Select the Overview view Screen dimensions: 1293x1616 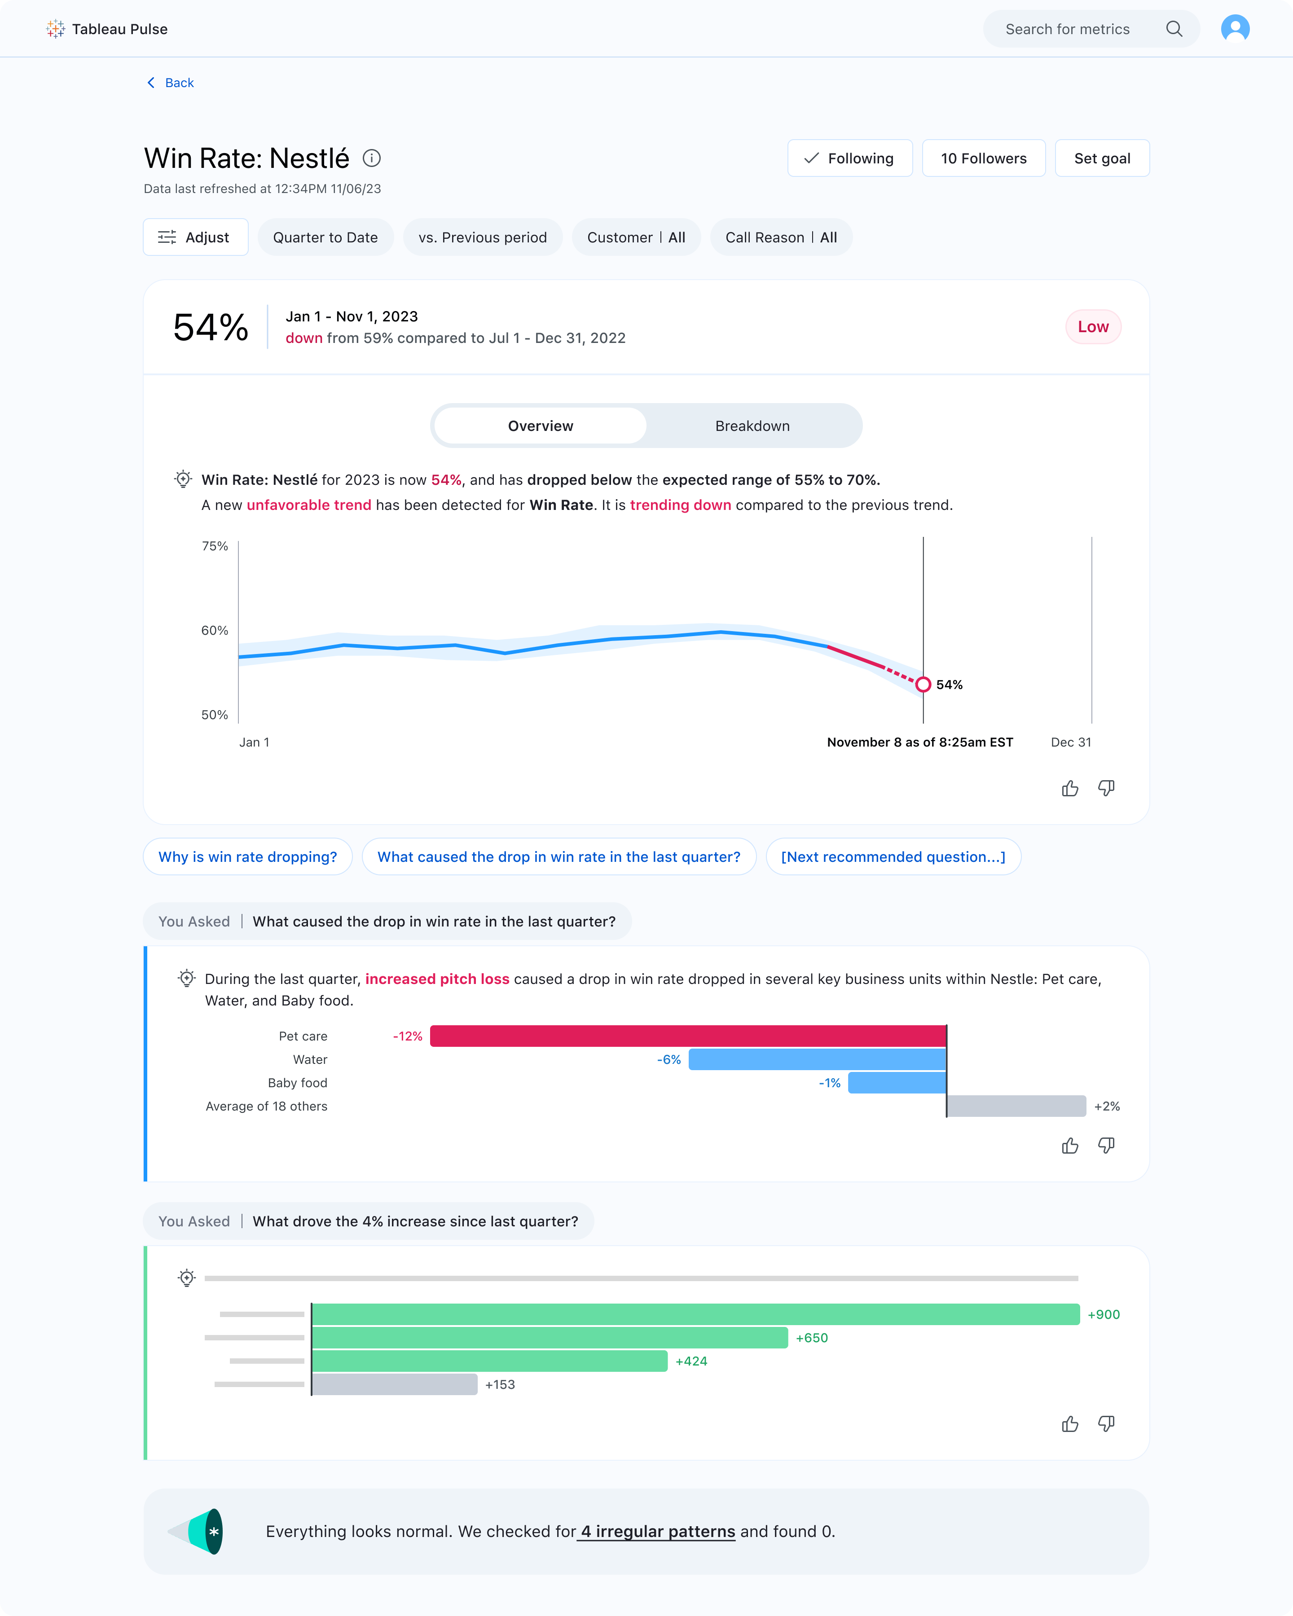(x=541, y=426)
